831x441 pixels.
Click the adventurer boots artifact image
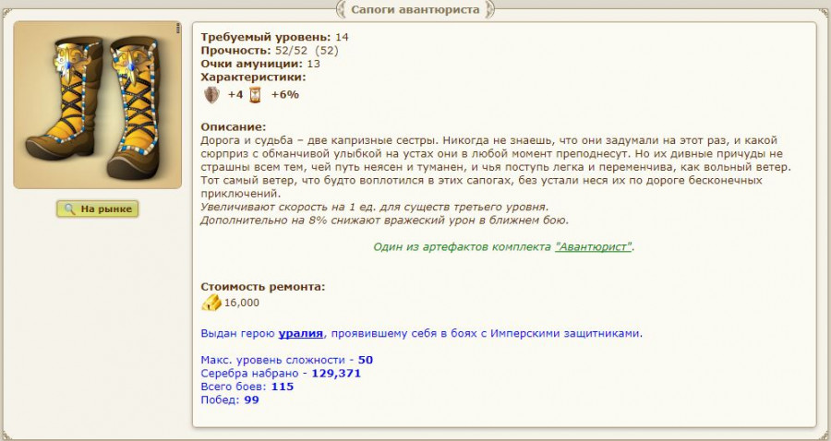(98, 105)
